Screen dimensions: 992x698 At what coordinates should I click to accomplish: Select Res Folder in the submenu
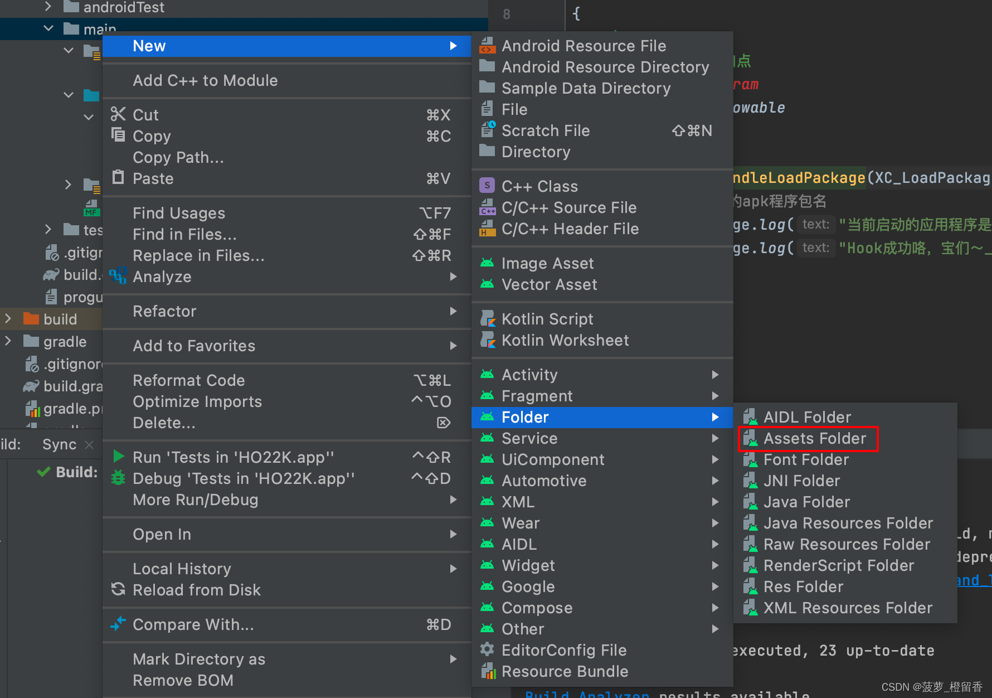point(845,586)
